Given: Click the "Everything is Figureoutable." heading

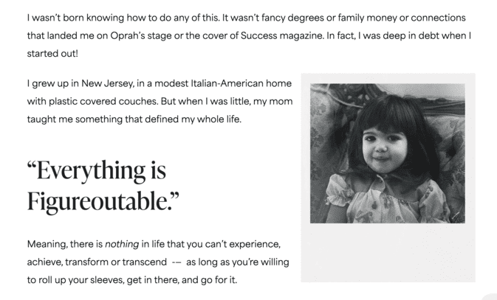Looking at the screenshot, I should [x=103, y=186].
